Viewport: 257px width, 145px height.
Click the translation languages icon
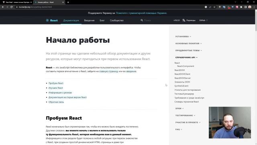(x=184, y=21)
